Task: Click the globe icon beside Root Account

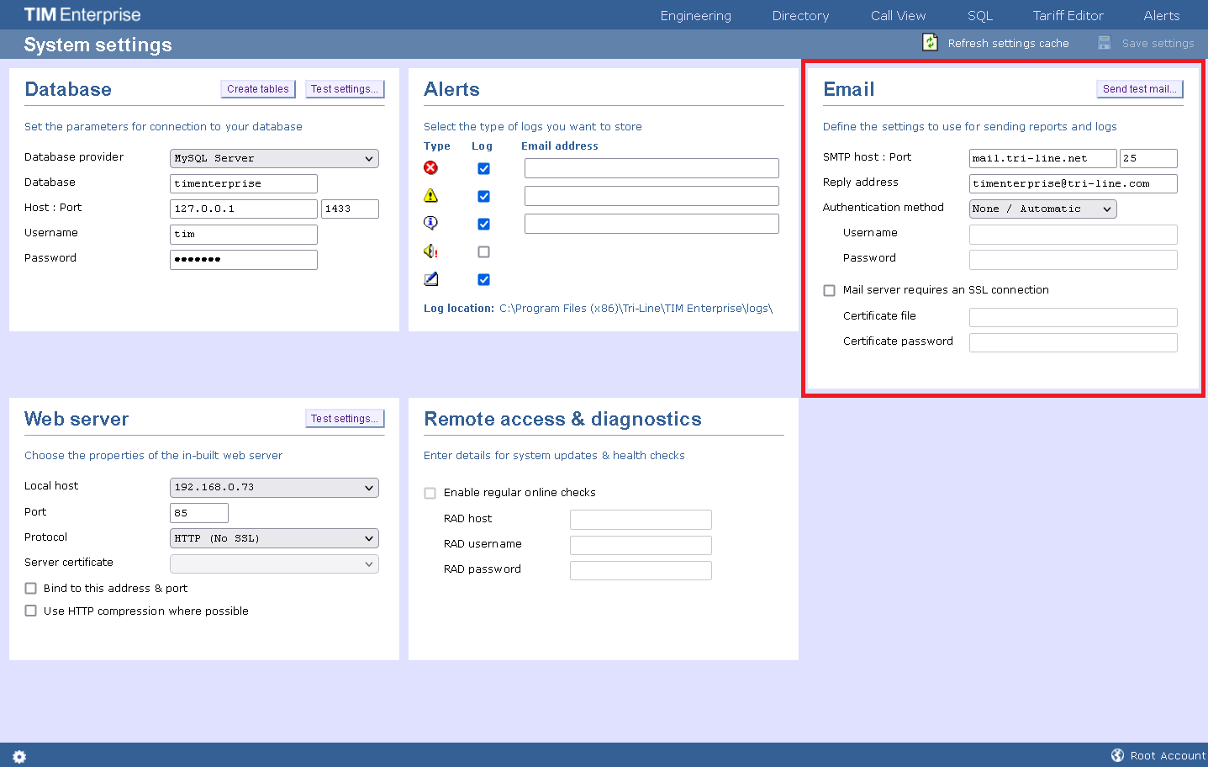Action: (x=1117, y=754)
